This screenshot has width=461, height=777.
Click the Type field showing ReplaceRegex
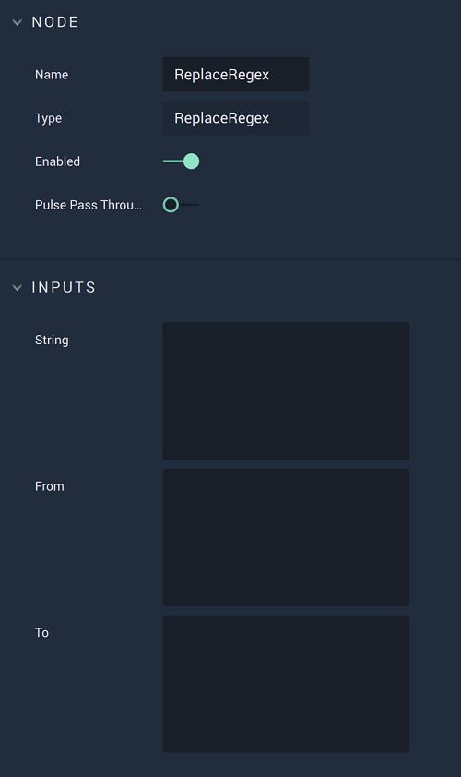(x=236, y=118)
